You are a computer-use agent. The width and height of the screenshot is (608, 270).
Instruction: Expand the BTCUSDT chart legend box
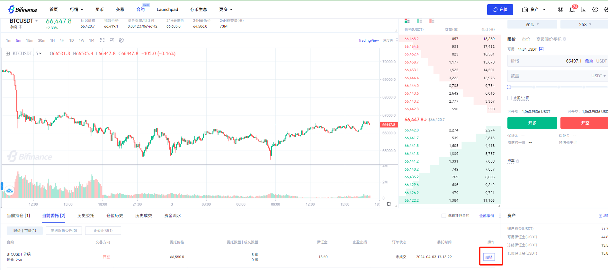[8, 54]
